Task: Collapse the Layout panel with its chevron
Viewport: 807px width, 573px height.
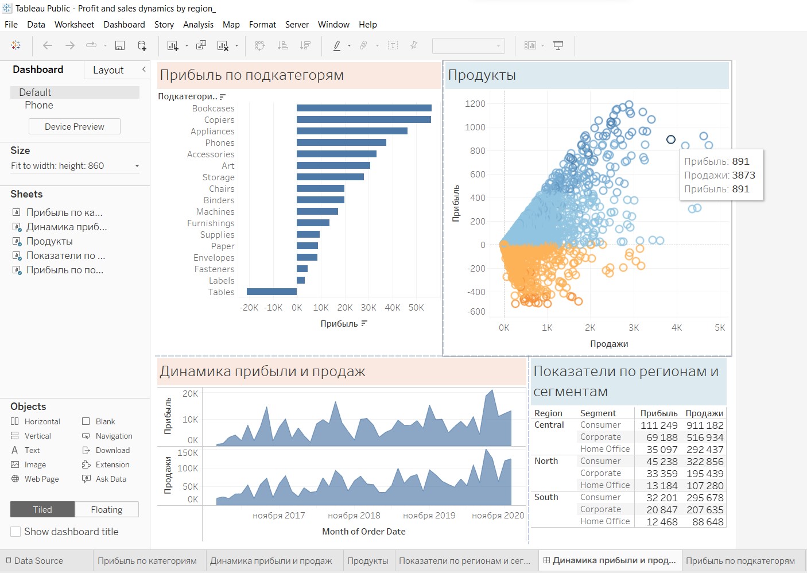Action: 143,69
